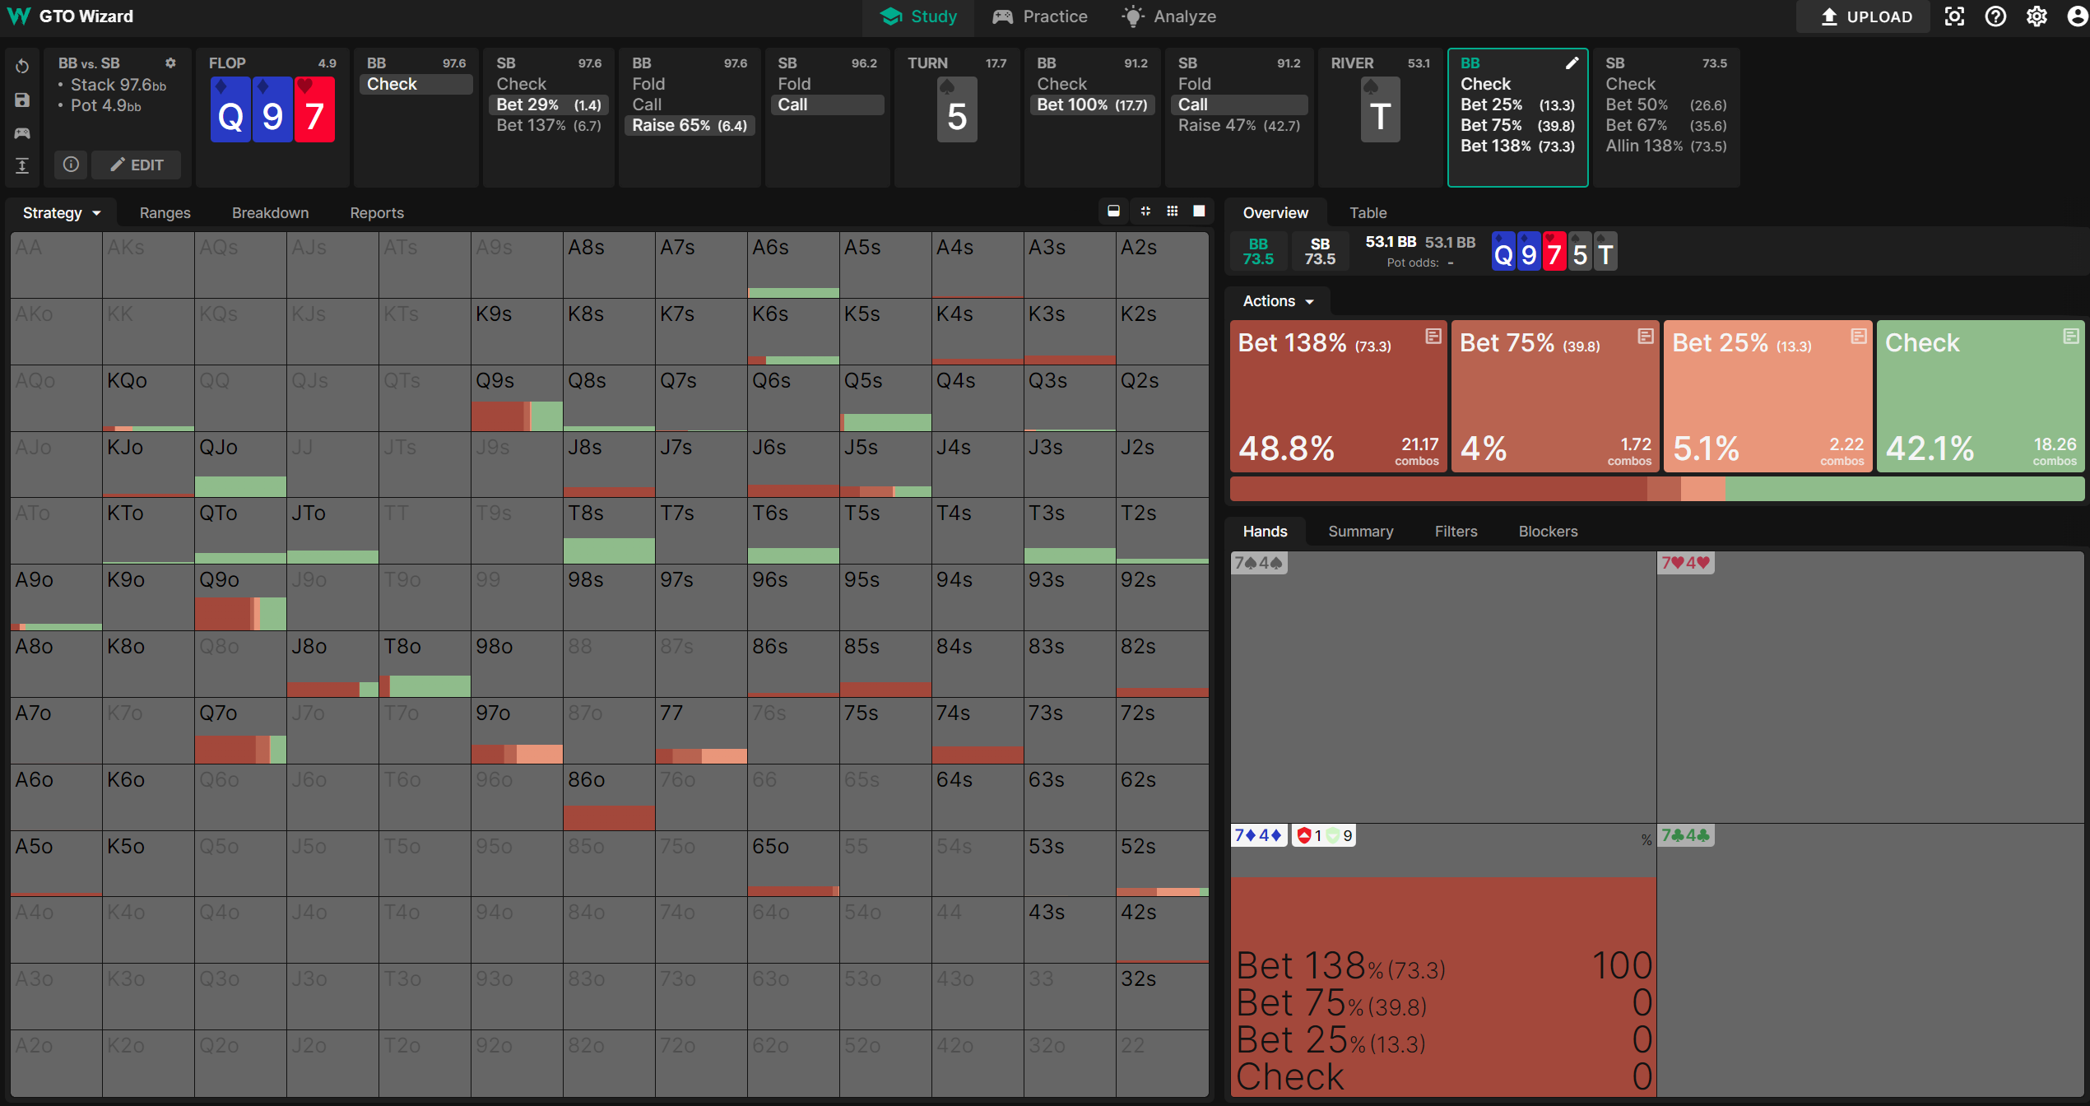Click the reset/restart spot icon
This screenshot has height=1106, width=2090.
pos(22,66)
